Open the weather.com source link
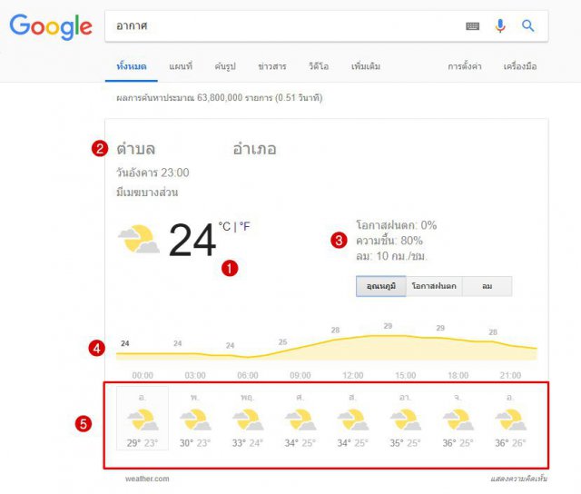The height and width of the screenshot is (494, 581). 148,479
